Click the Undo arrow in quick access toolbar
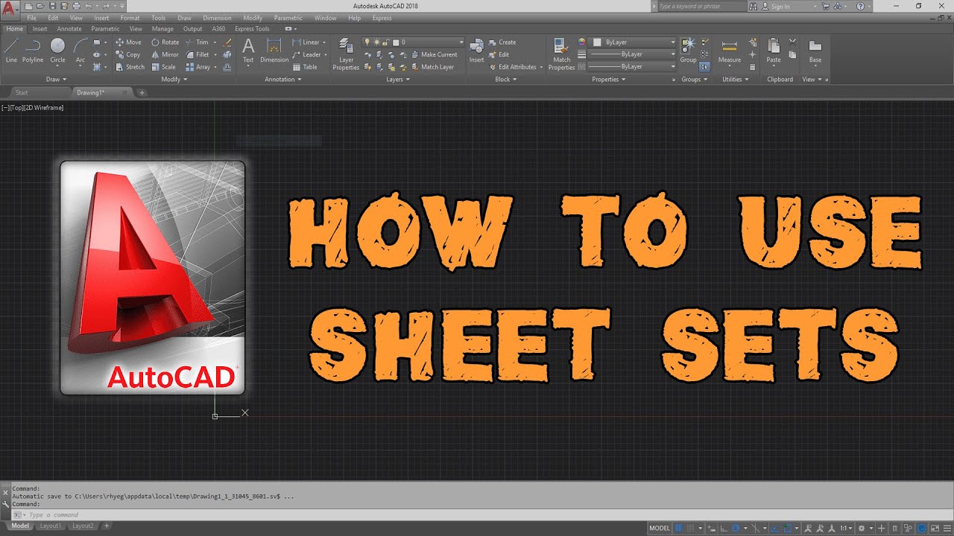Screen dimensions: 954x536 (x=89, y=6)
